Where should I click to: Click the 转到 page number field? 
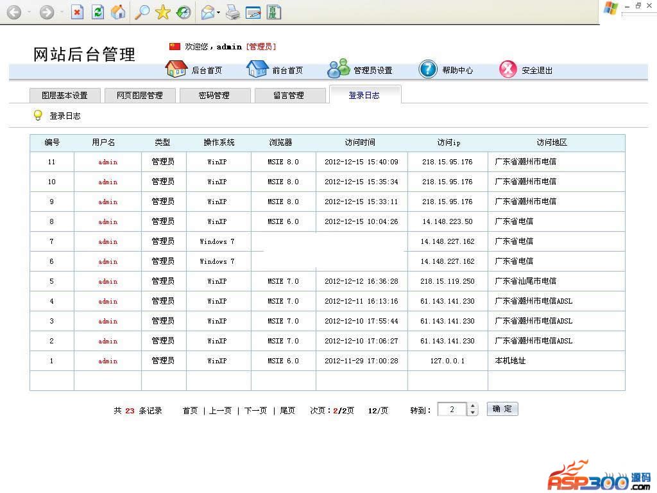pos(452,409)
